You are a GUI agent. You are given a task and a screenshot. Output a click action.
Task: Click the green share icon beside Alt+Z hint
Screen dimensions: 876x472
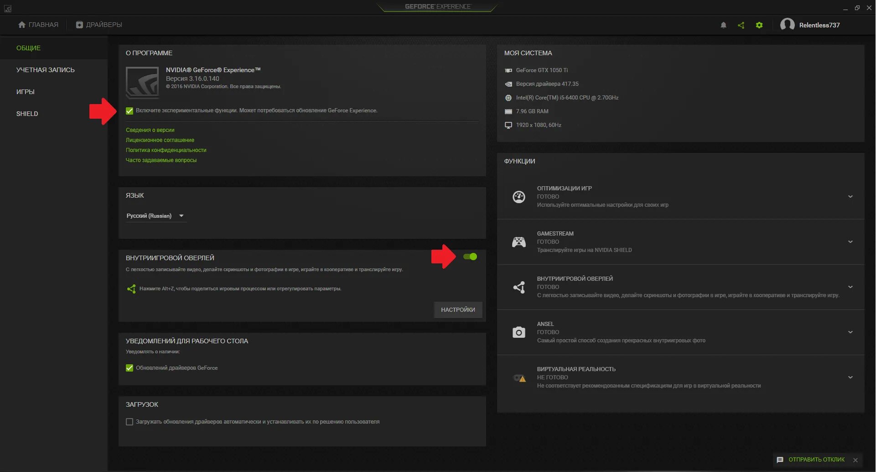click(131, 288)
